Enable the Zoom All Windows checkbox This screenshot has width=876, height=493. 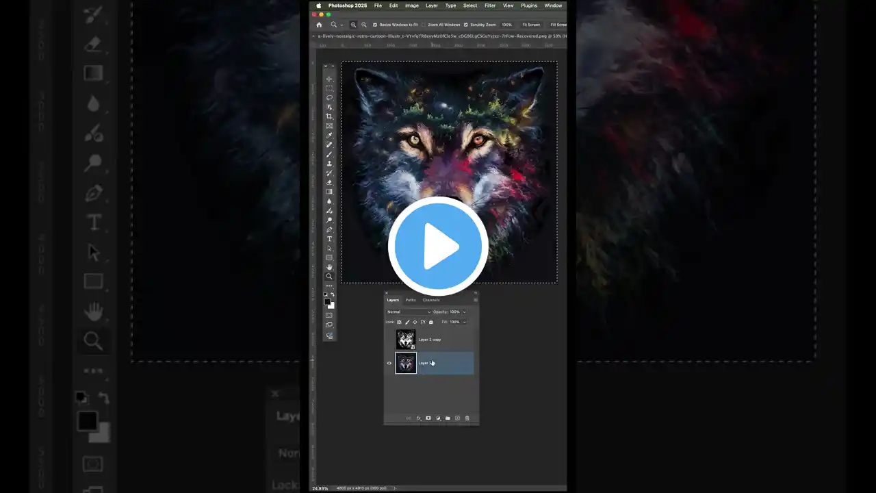(423, 25)
